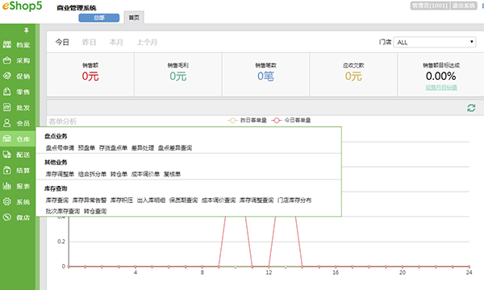Open the 会员 (members) sidebar module
484x290 pixels.
click(x=17, y=123)
